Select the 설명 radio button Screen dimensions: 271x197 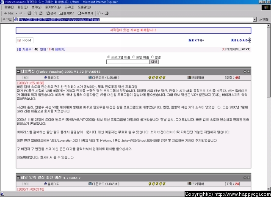pyautogui.click(x=152, y=57)
